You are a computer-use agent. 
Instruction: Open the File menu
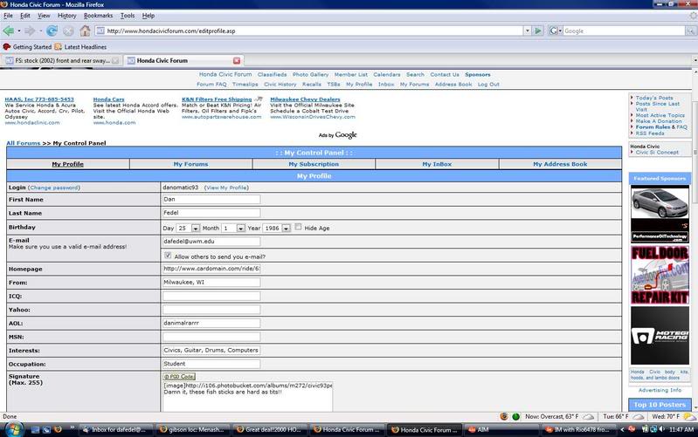coord(8,16)
